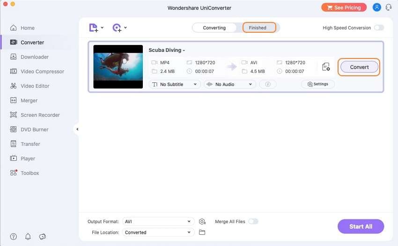Click the DVD Burner icon
The width and height of the screenshot is (398, 246).
[13, 130]
